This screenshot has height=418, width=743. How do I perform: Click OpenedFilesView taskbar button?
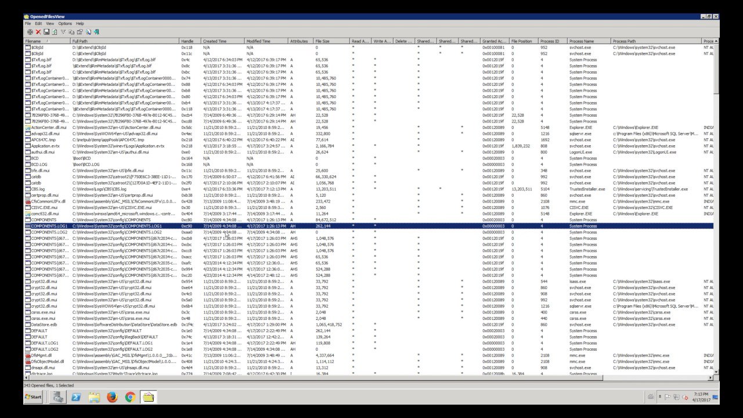pyautogui.click(x=149, y=397)
